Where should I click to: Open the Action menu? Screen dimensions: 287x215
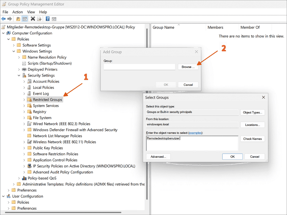click(x=17, y=12)
